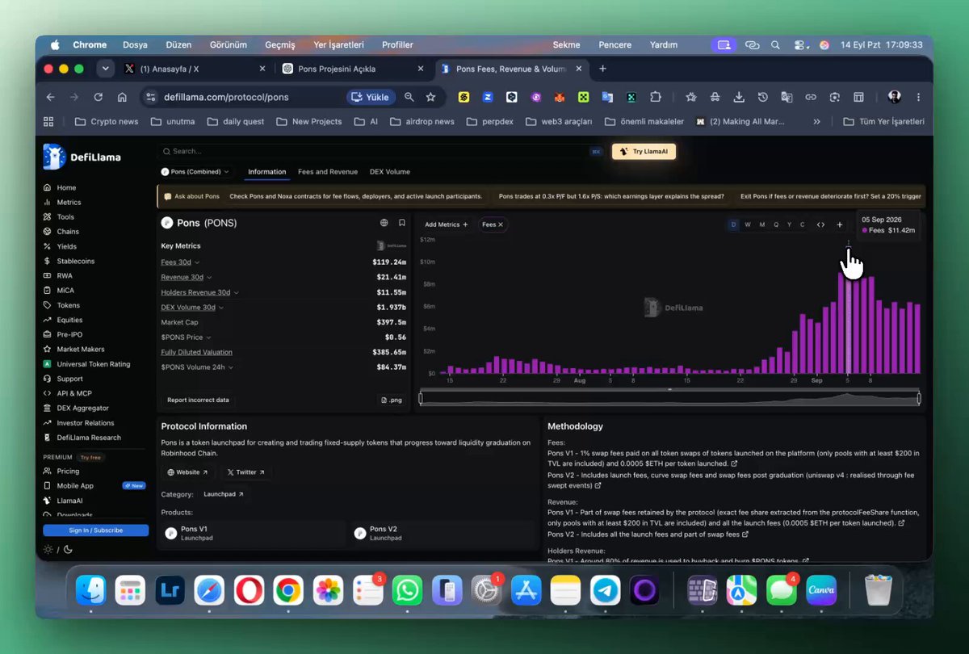The image size is (969, 654).
Task: Switch to the Fees and Revenue tab
Action: (x=327, y=172)
